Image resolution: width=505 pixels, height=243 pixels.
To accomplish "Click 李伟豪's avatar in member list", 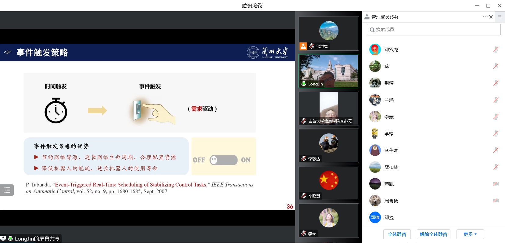I will 375,150.
